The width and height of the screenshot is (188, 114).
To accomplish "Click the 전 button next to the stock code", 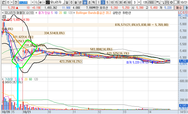I will [x=16, y=2].
